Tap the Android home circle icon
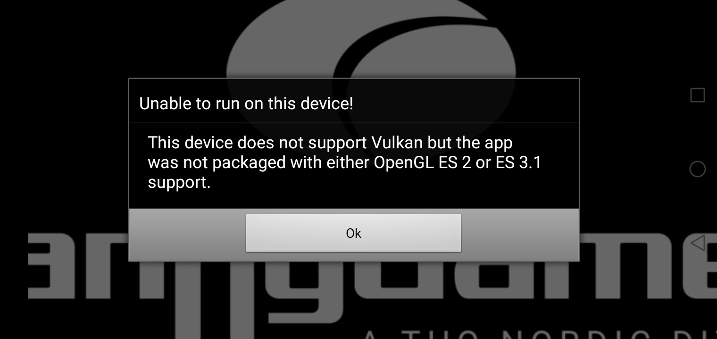717x339 pixels. point(697,169)
